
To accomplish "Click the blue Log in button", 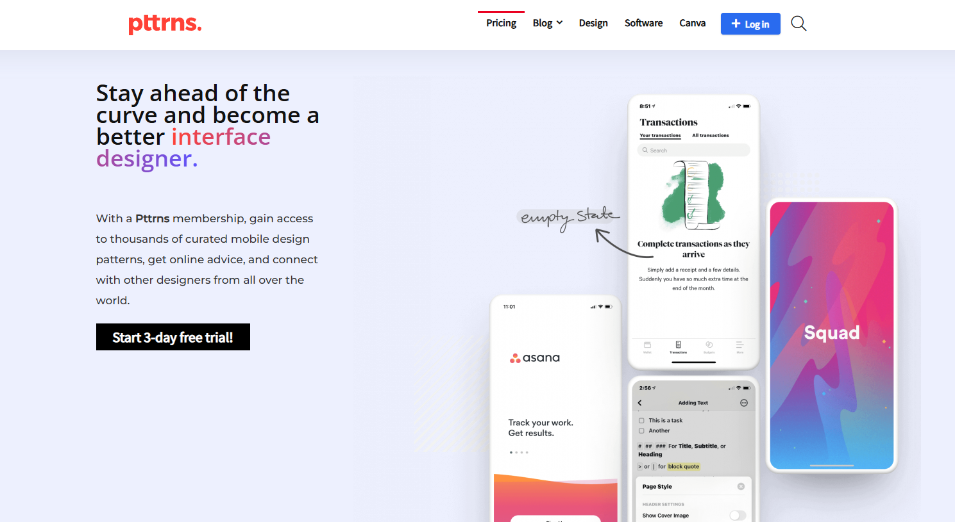I will [x=750, y=24].
